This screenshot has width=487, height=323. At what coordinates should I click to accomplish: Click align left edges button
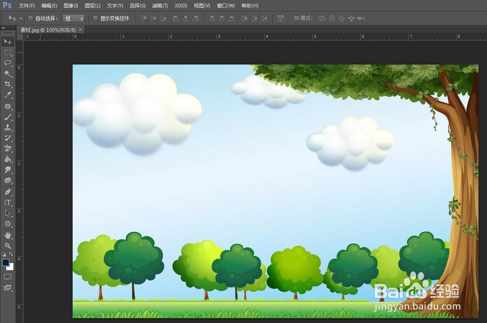click(176, 19)
